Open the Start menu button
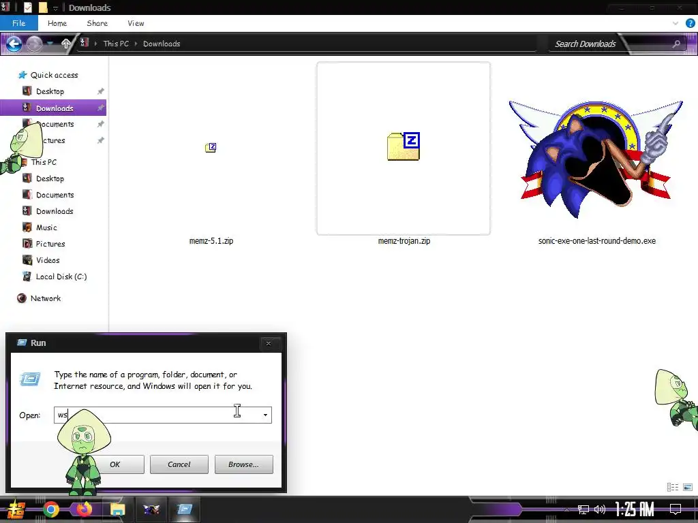Image resolution: width=698 pixels, height=523 pixels. click(x=16, y=509)
